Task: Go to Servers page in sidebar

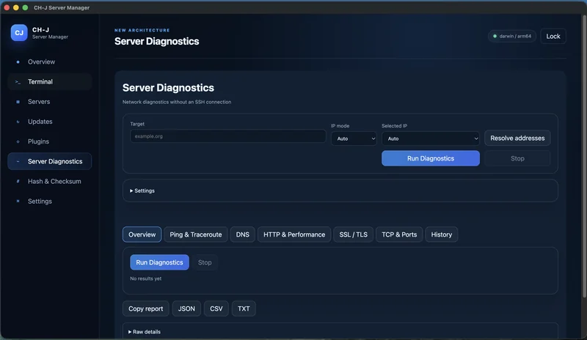Action: click(x=49, y=102)
